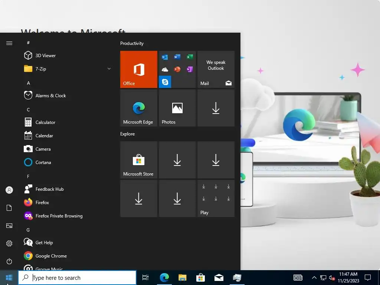Open Alarms & Clock app

[68, 95]
